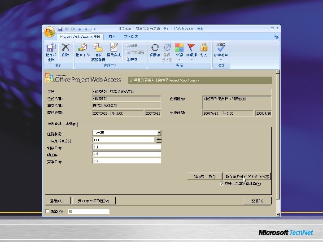This screenshot has width=323, height=242.
Task: Click the button left of Project Web Access button
Action: point(205,176)
